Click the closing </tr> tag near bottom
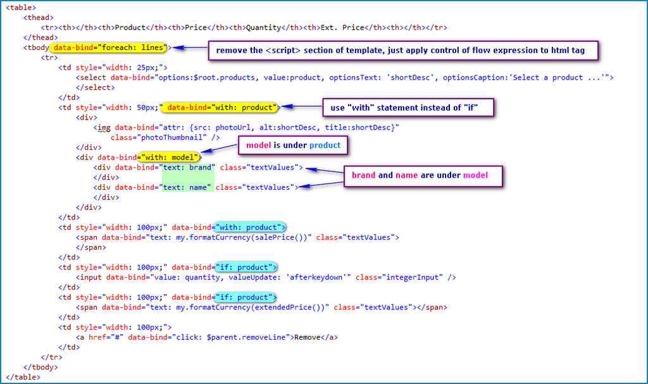Viewport: 648px width, 384px height. click(52, 357)
